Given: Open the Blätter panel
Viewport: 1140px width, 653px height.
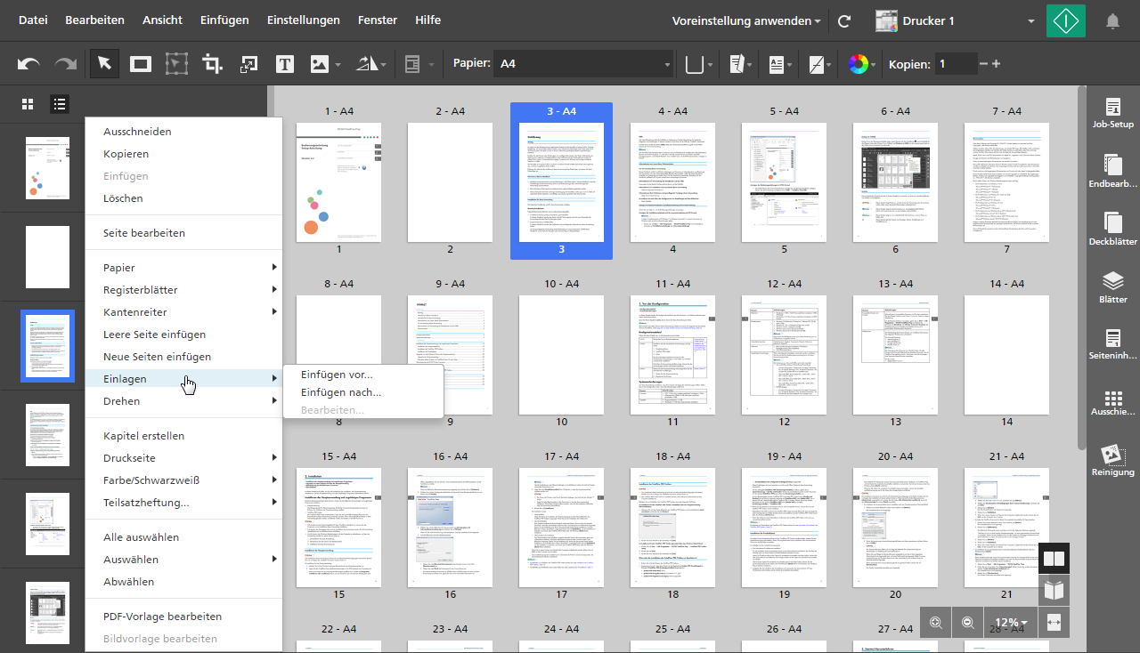Looking at the screenshot, I should click(x=1112, y=287).
